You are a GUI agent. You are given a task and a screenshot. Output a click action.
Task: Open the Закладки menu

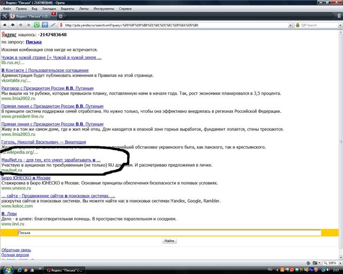49,9
